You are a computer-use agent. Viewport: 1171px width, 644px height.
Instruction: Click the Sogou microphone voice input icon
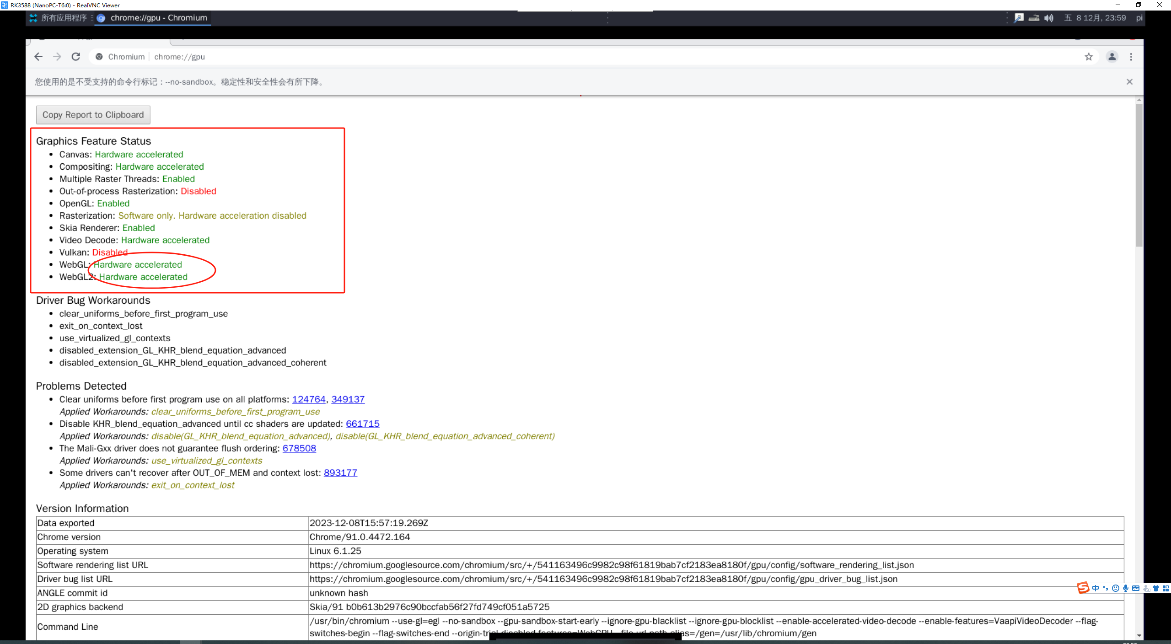coord(1126,588)
